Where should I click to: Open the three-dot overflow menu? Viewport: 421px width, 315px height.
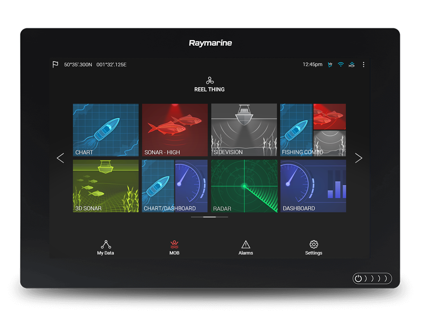pos(363,64)
